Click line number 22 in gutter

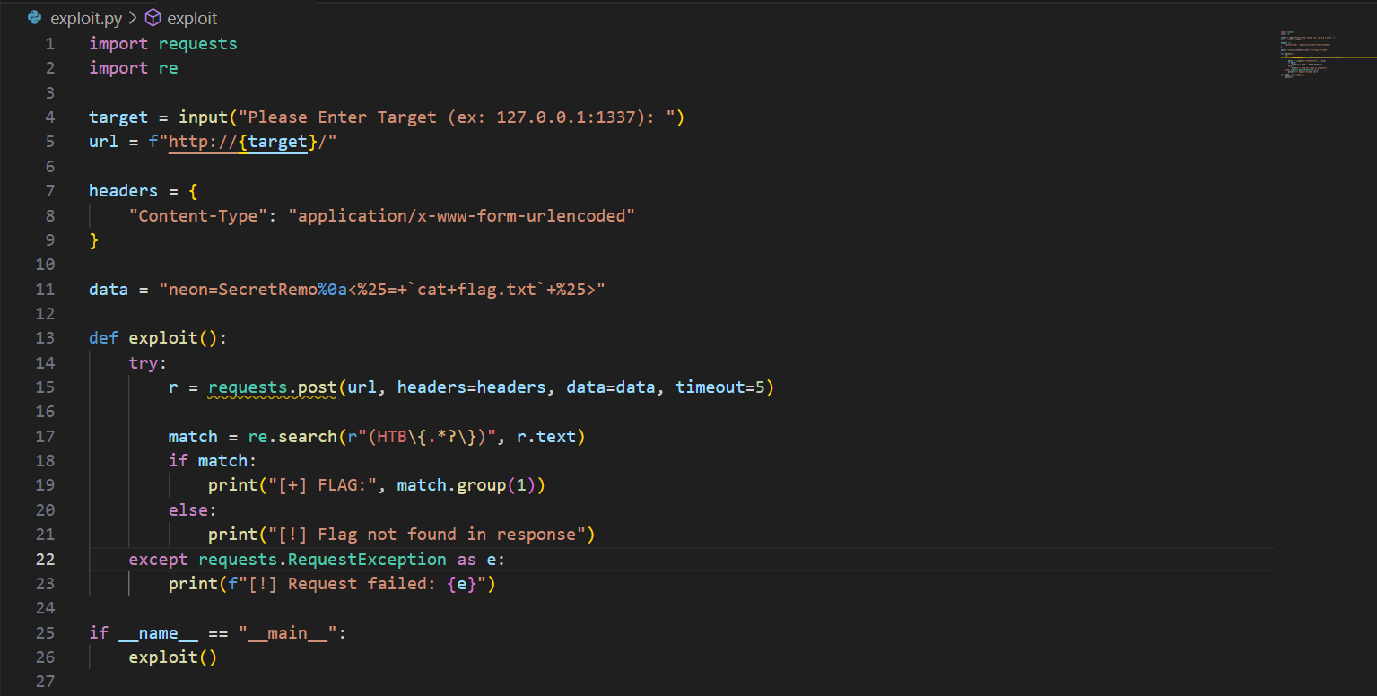(45, 559)
